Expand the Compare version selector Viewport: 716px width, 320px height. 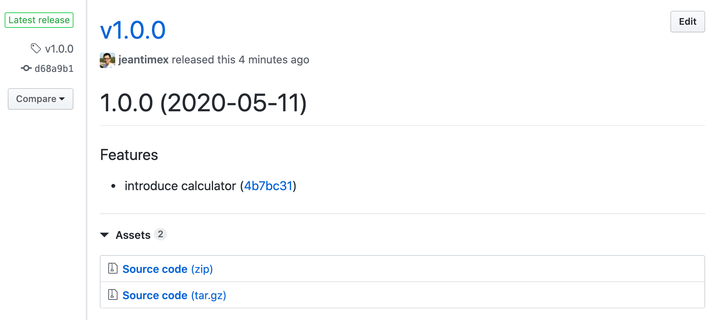40,99
